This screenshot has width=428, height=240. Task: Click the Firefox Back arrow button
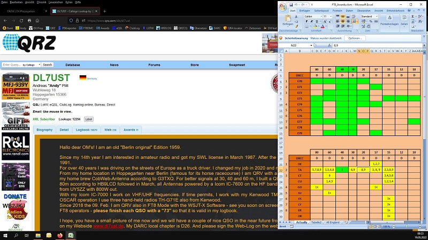tap(5, 20)
